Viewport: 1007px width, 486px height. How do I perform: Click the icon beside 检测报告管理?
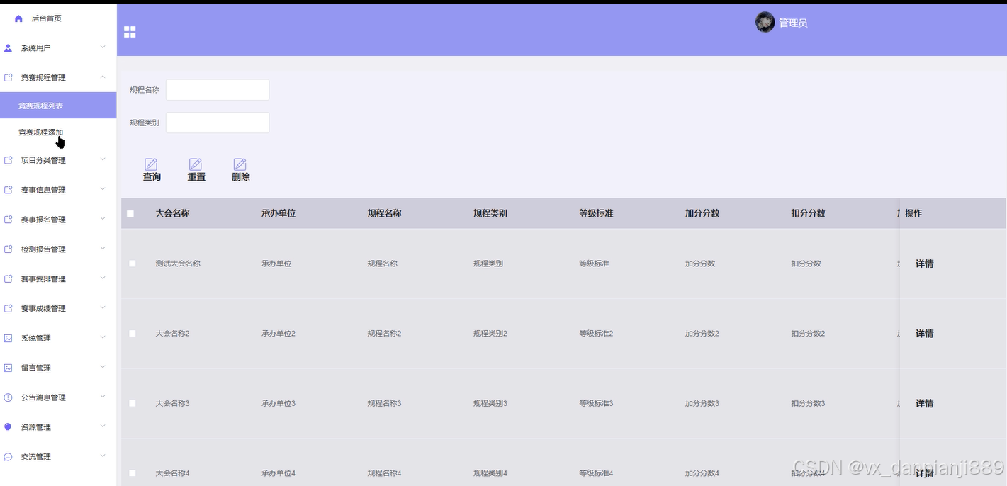[8, 249]
